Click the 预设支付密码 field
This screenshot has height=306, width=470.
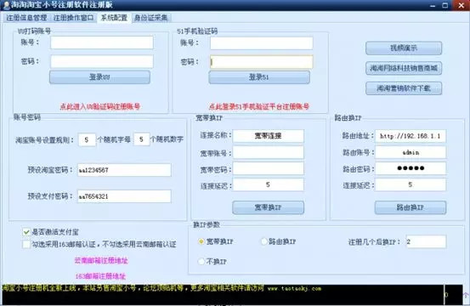pos(124,196)
